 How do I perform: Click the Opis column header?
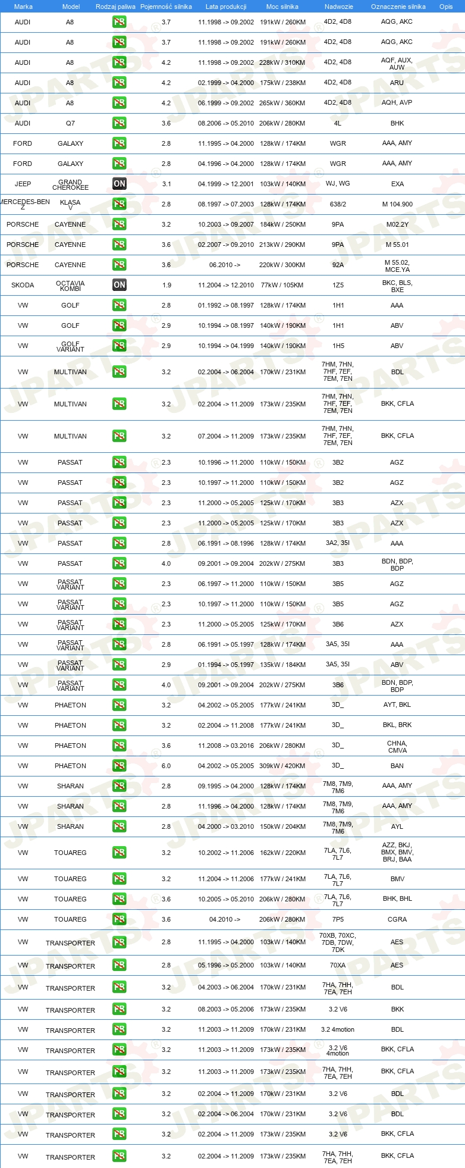[446, 7]
